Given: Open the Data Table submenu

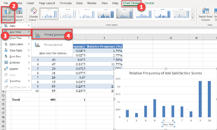Looking at the screenshot, I should 17,50.
